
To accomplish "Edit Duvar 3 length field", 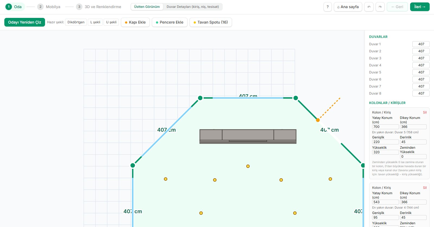I will [x=421, y=58].
